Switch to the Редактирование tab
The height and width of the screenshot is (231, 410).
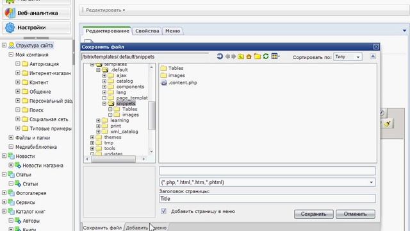tap(107, 31)
